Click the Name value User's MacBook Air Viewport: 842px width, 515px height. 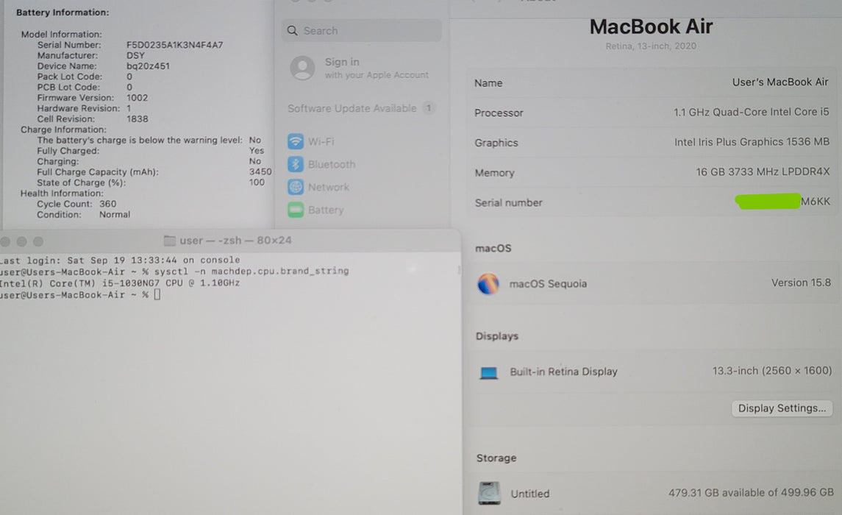[x=780, y=82]
